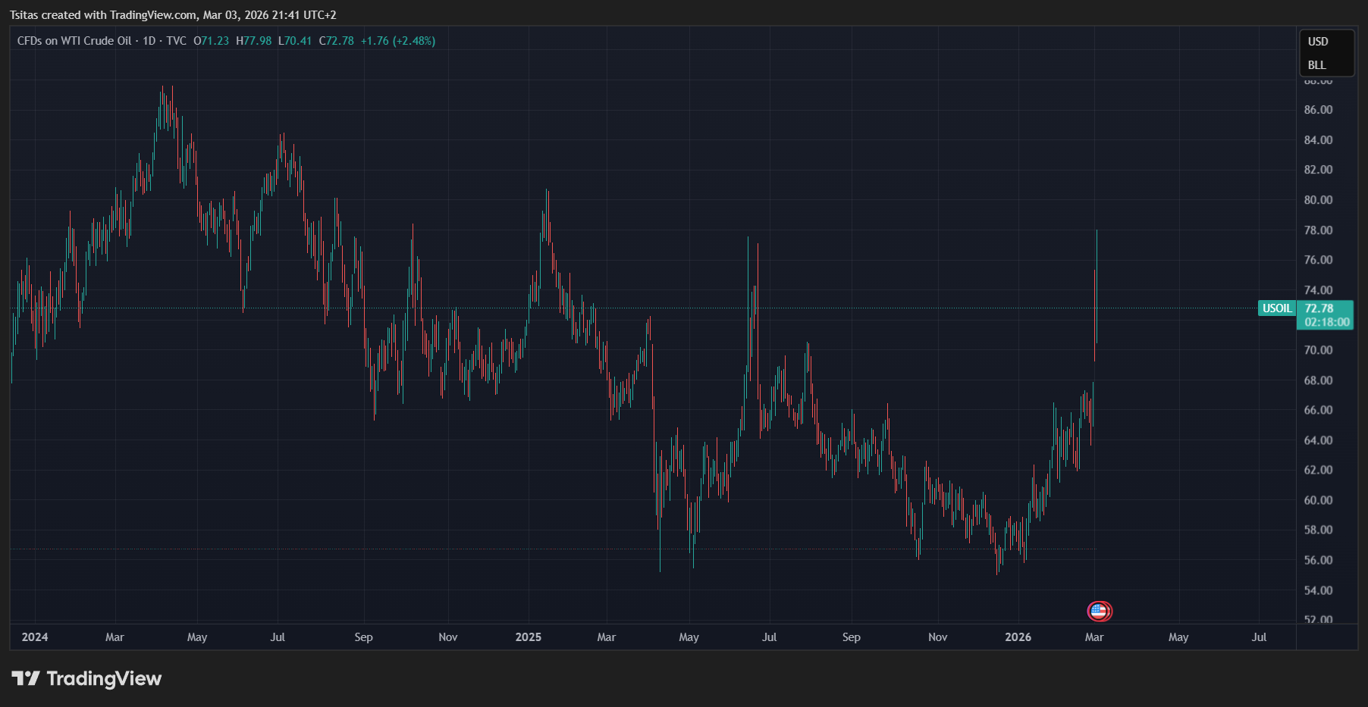Click the 60.00 level on price axis
Viewport: 1368px width, 707px height.
coord(1318,500)
